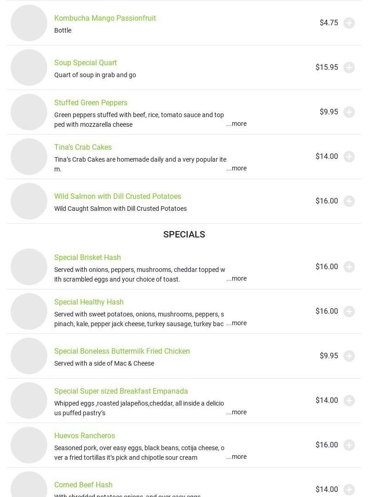Expand Special Healthy Hash ...more text
368x497 pixels.
(x=236, y=323)
